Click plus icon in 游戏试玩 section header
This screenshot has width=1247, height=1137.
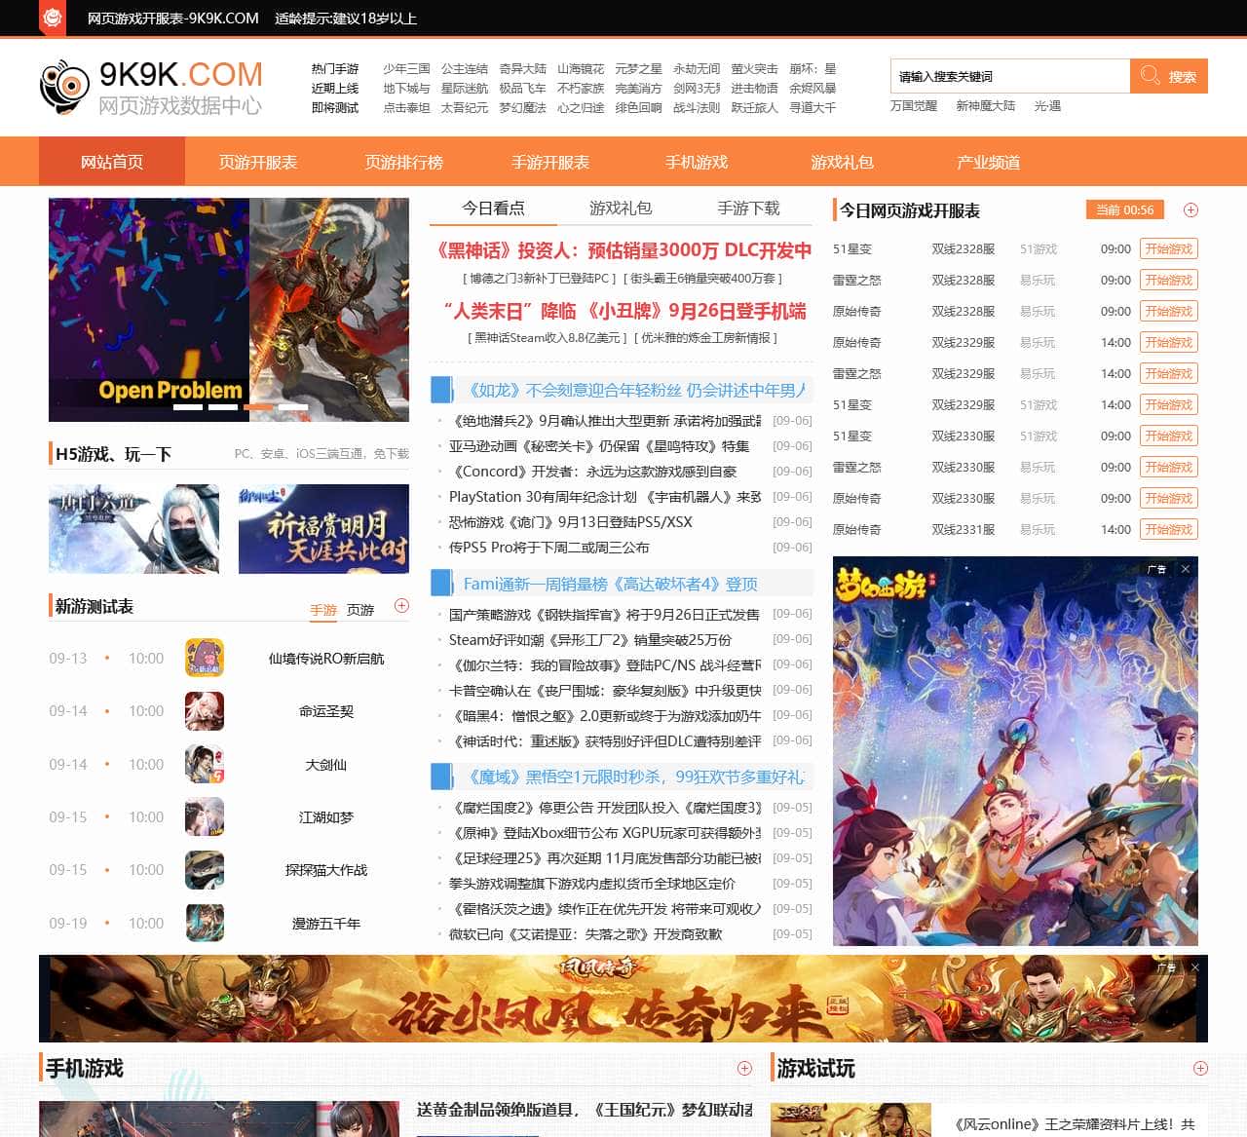pyautogui.click(x=1200, y=1068)
